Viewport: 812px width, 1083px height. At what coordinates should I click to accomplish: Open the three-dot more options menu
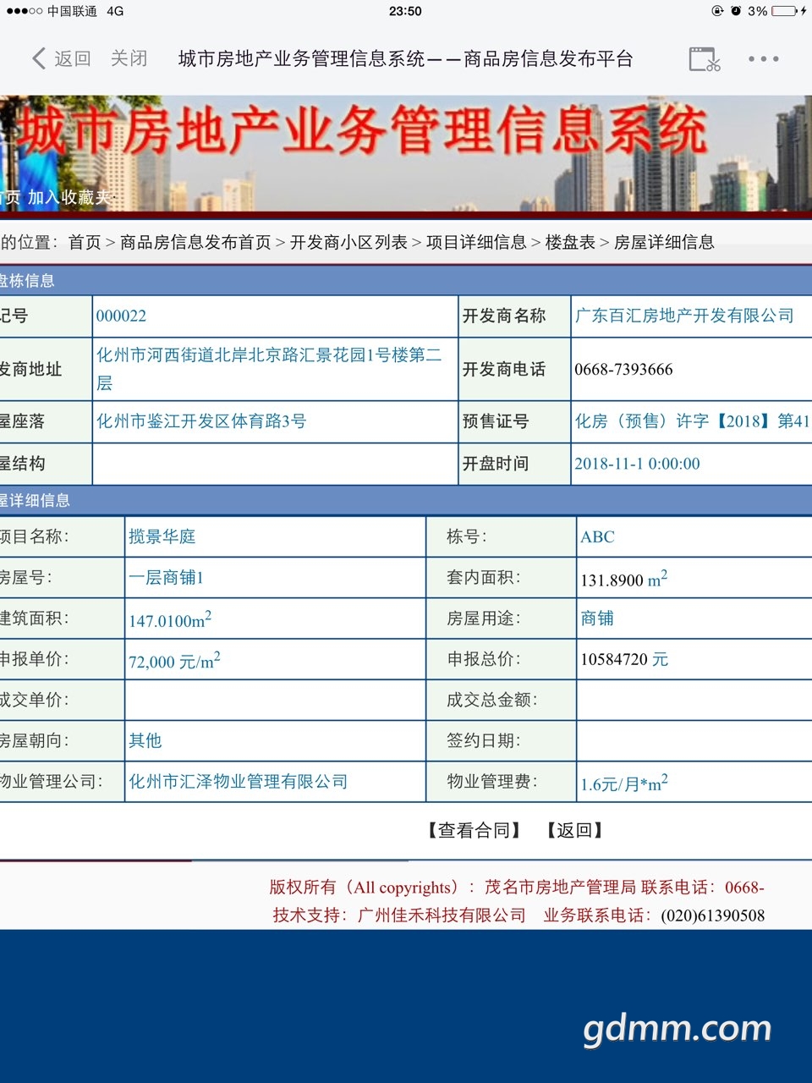(x=763, y=59)
